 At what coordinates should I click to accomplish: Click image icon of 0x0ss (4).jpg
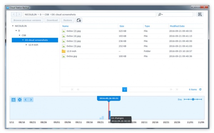63,36
